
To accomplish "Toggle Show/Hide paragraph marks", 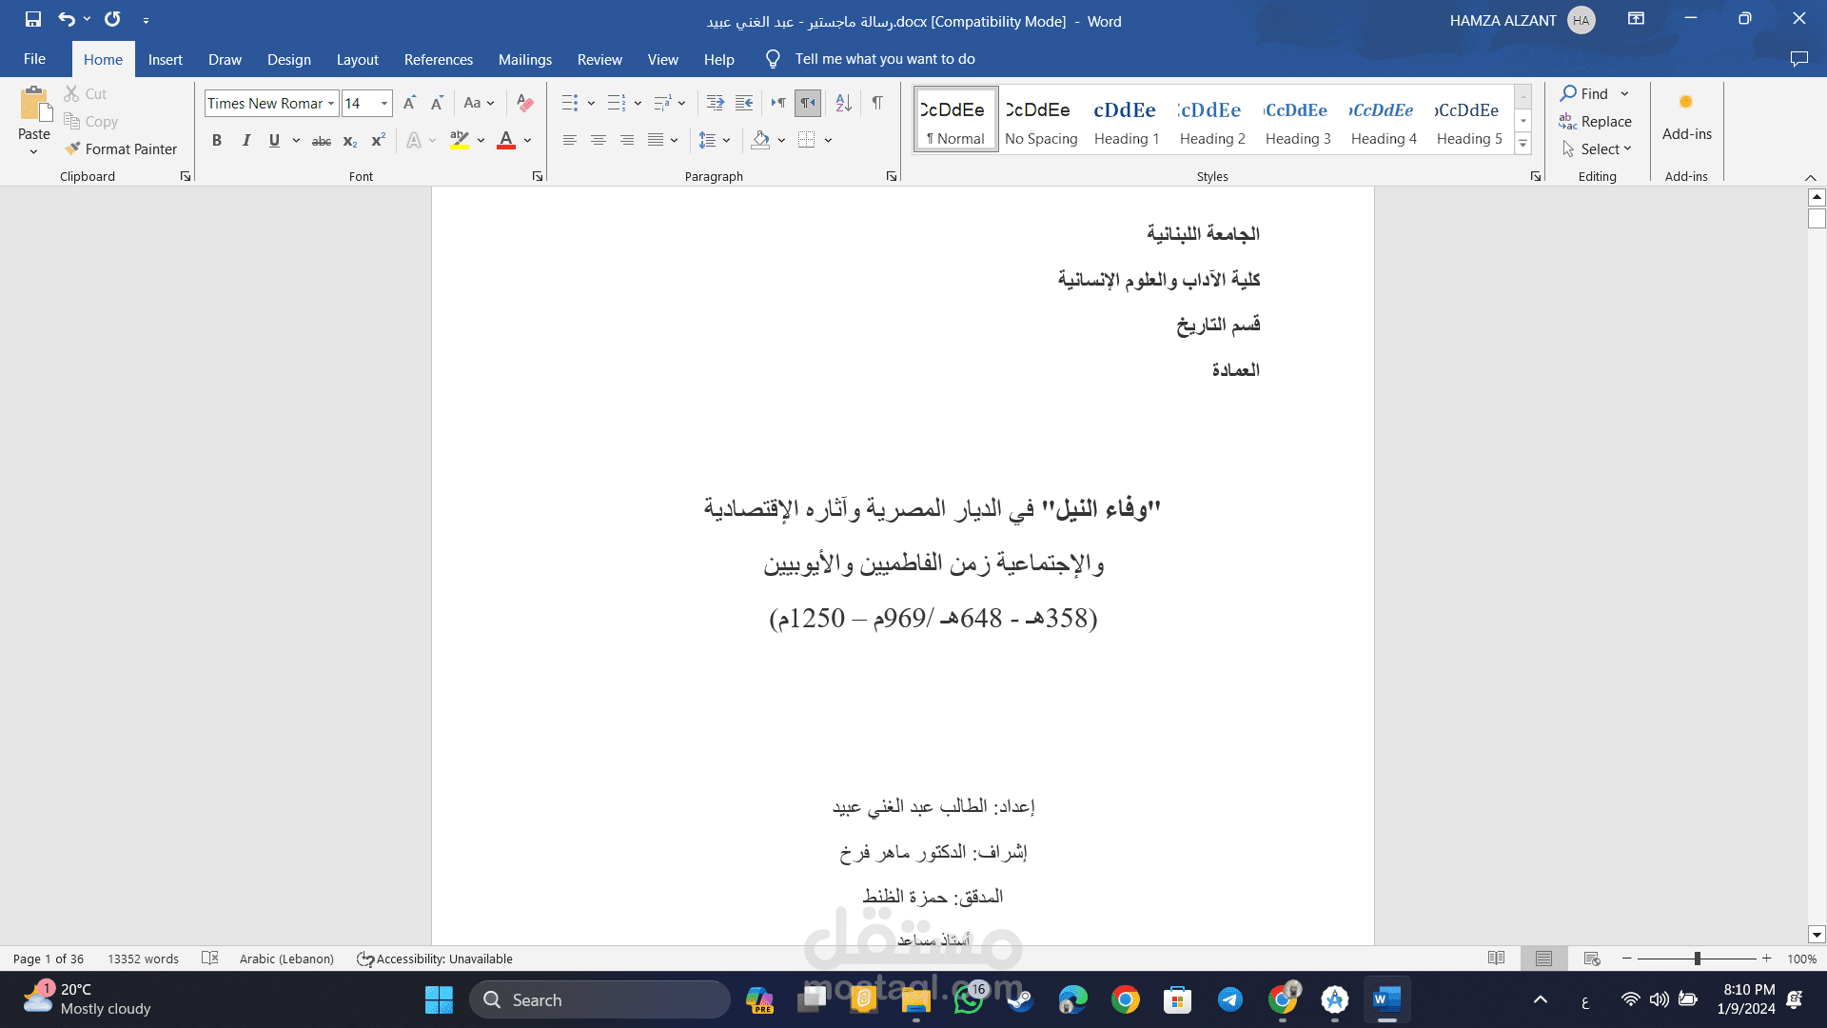I will [x=876, y=103].
